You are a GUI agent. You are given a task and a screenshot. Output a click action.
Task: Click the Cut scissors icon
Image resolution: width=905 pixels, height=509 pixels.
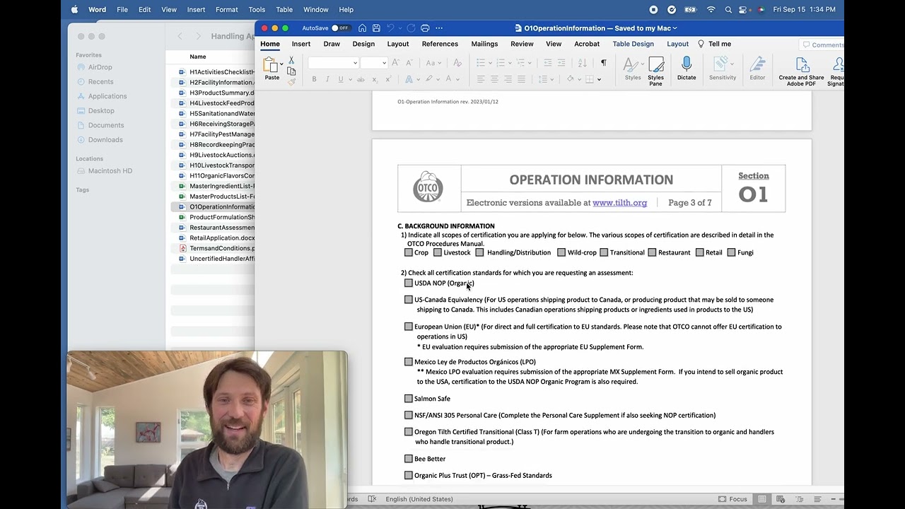click(x=291, y=61)
